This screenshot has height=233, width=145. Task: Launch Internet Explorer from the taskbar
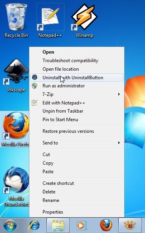point(34,225)
